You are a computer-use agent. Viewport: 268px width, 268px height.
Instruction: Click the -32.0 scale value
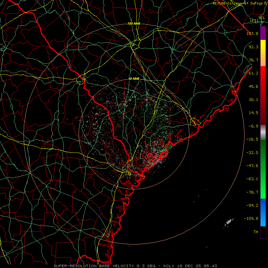(252, 153)
